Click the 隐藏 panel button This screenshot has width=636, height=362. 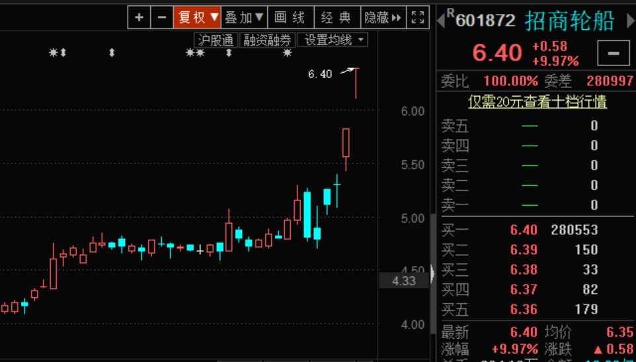[x=383, y=17]
